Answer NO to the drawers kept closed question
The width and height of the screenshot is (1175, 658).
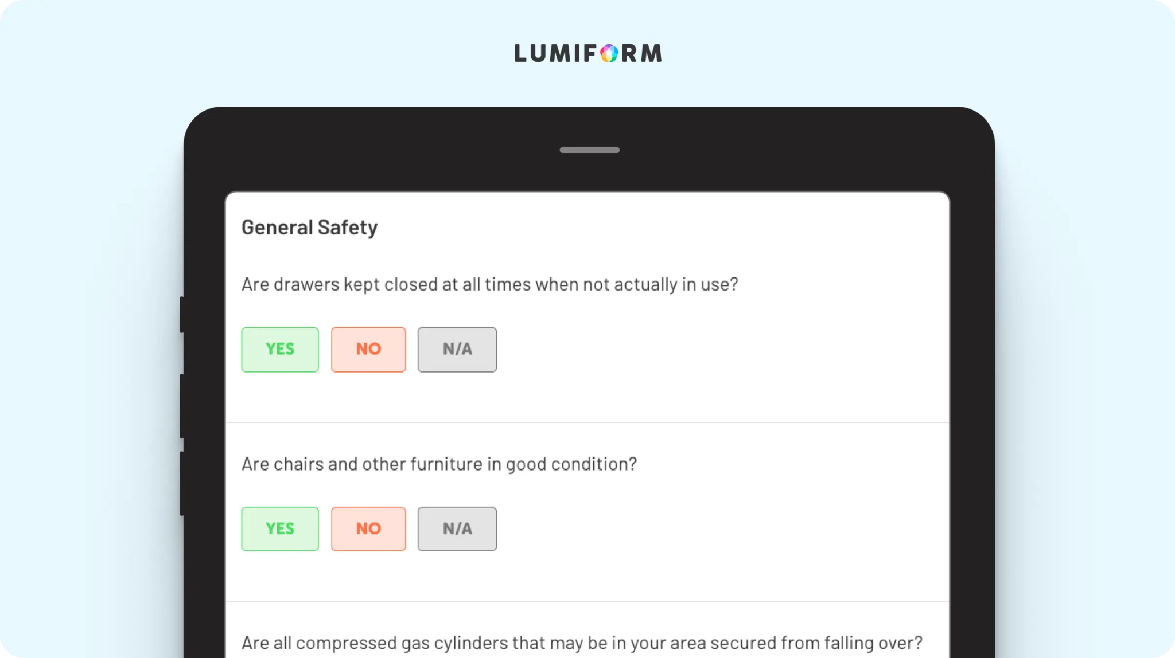tap(368, 349)
